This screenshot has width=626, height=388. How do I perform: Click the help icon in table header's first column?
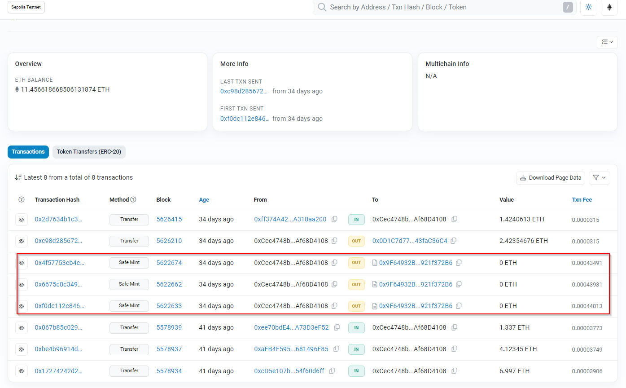click(x=21, y=199)
